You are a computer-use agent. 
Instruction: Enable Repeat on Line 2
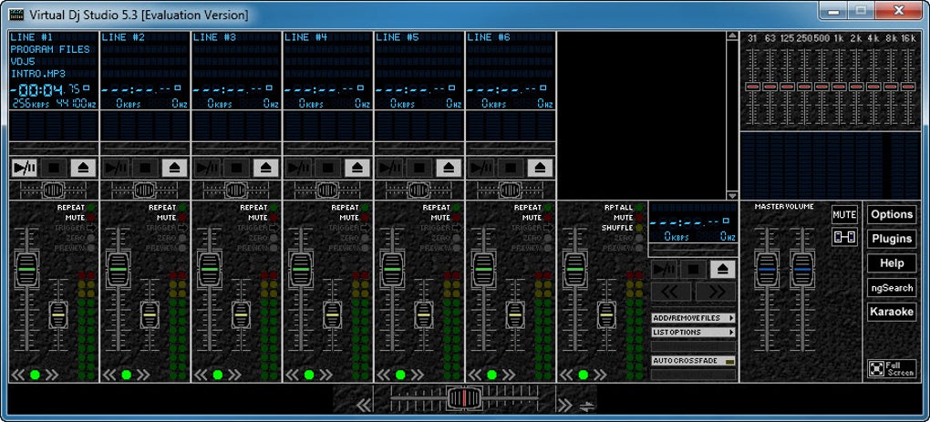pos(182,208)
